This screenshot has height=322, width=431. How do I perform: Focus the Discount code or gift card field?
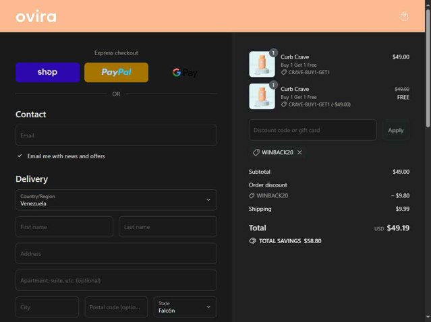(313, 130)
